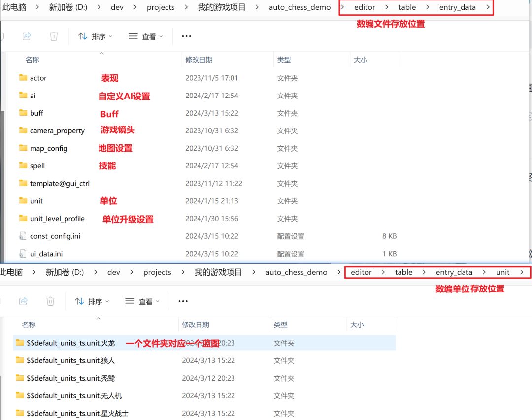
Task: Open the unit folder icon in entry_data
Action: [x=23, y=201]
